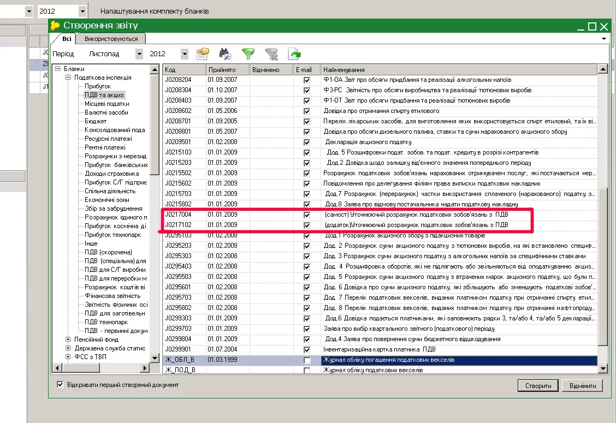
Task: Switch to the Використовуються tab
Action: pos(111,39)
